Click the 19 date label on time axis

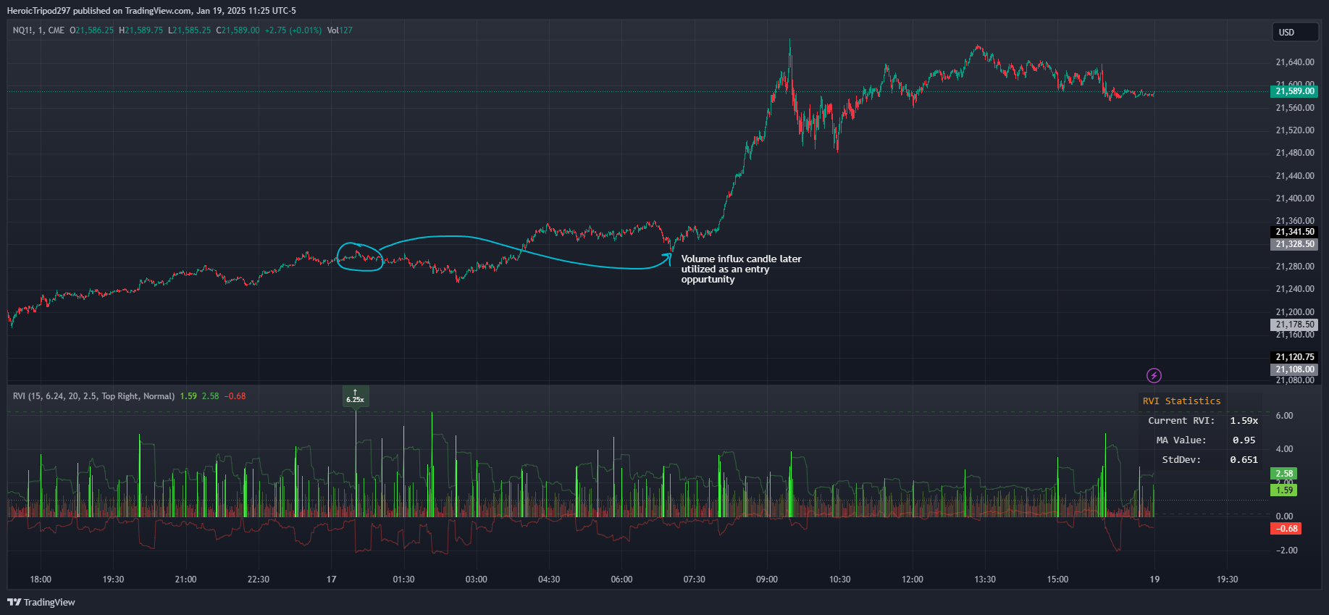[1154, 580]
